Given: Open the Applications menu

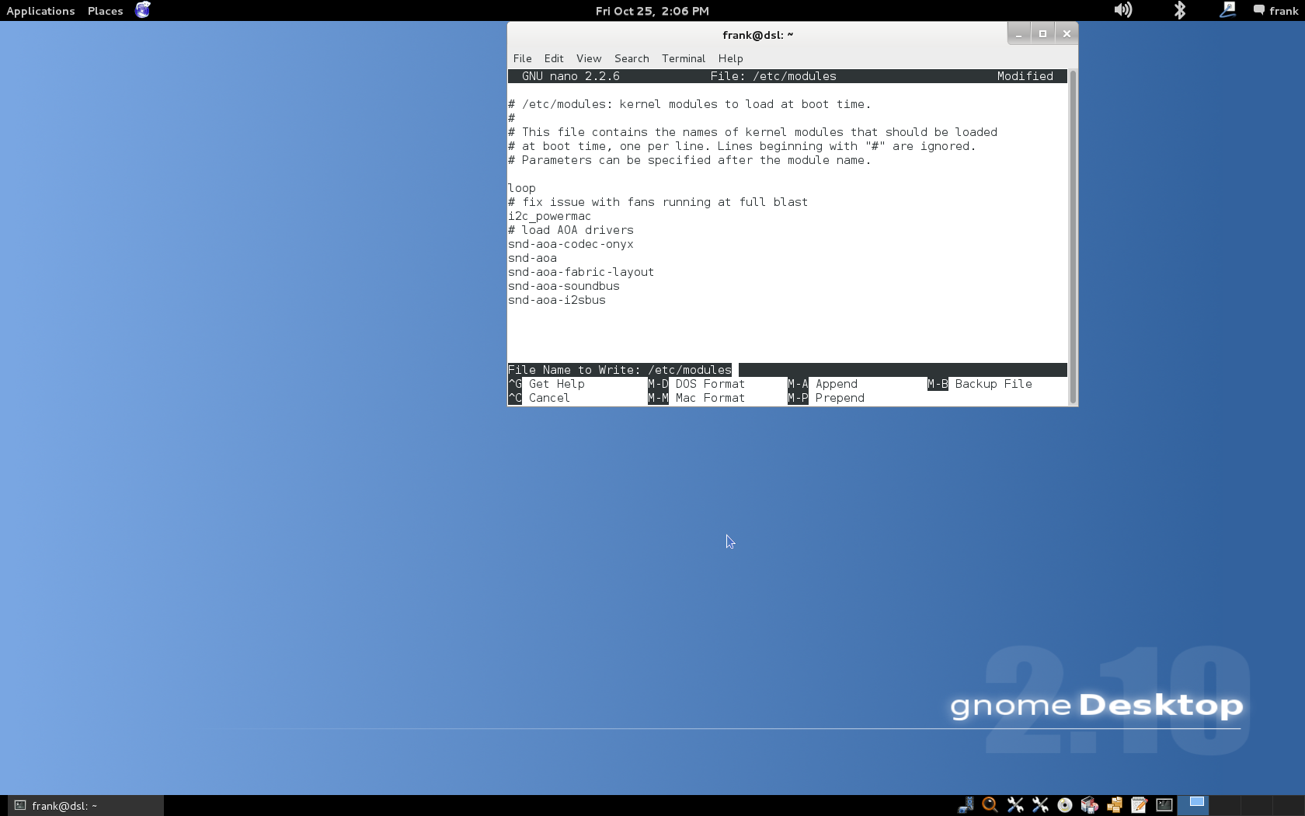Looking at the screenshot, I should tap(40, 11).
